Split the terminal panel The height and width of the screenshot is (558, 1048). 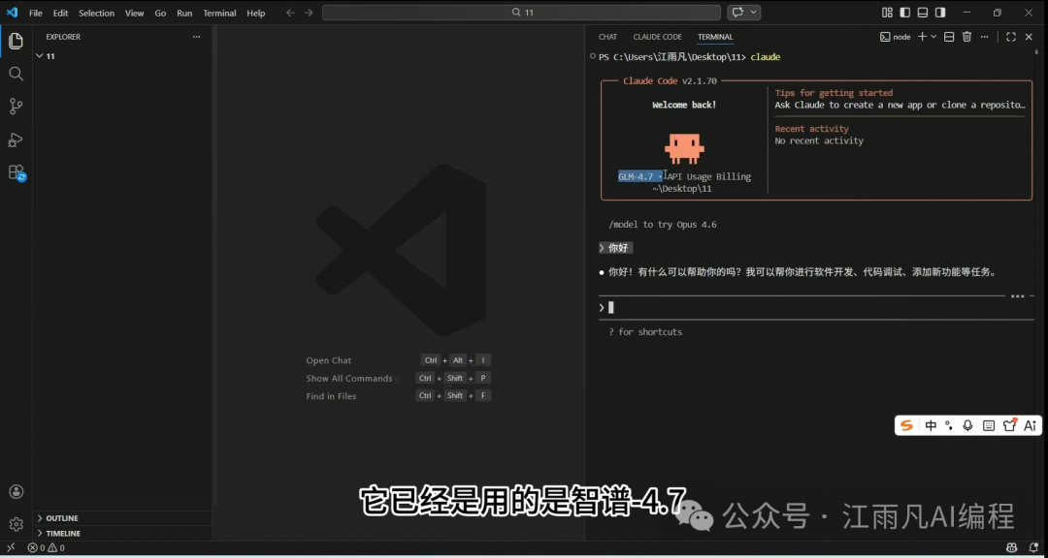click(x=948, y=37)
